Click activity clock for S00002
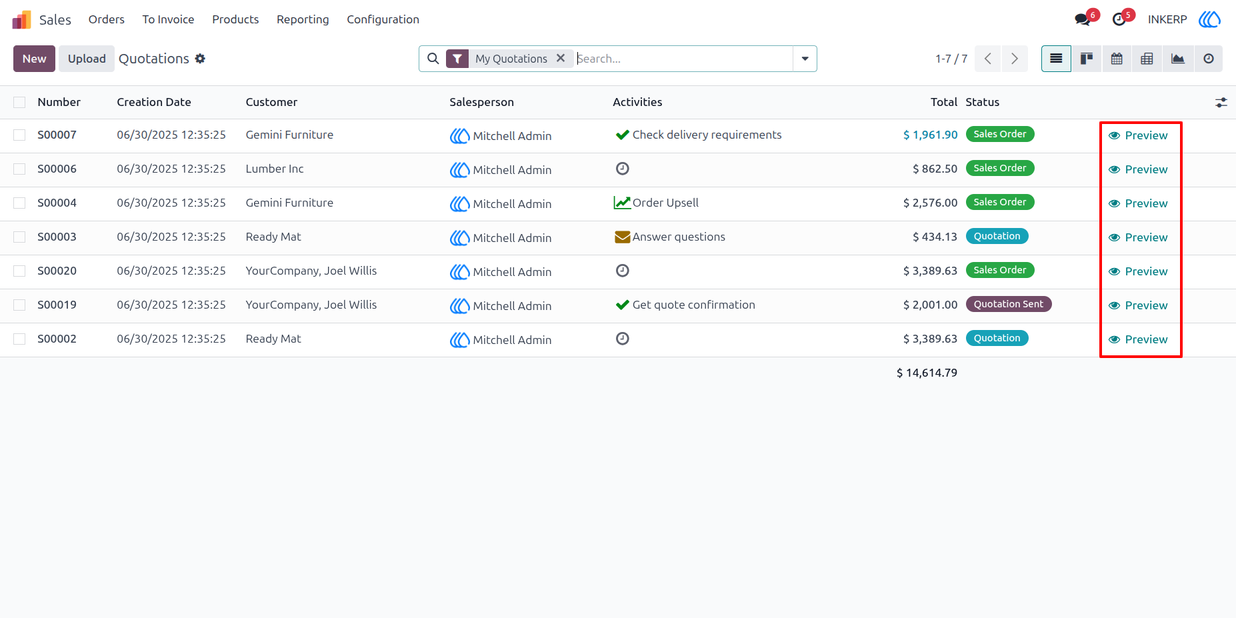The width and height of the screenshot is (1236, 618). pos(622,339)
